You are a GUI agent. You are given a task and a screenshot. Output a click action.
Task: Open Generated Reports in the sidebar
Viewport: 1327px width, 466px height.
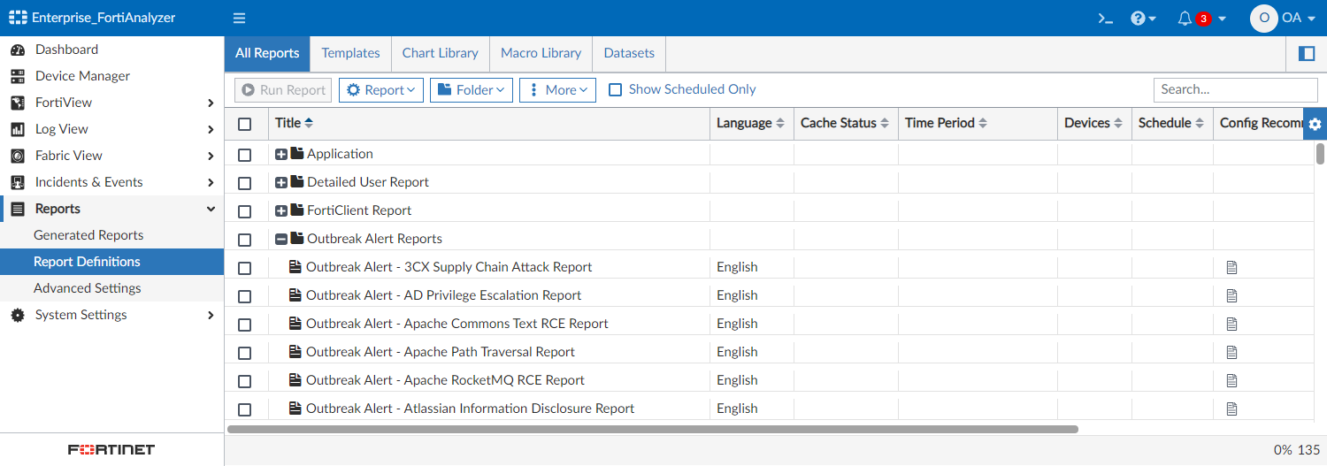click(x=88, y=235)
